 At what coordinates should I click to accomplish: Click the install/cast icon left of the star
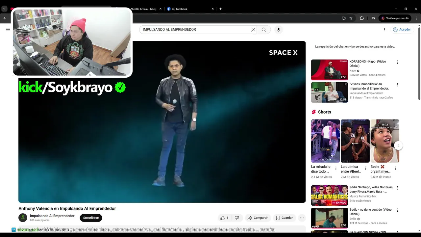[344, 18]
